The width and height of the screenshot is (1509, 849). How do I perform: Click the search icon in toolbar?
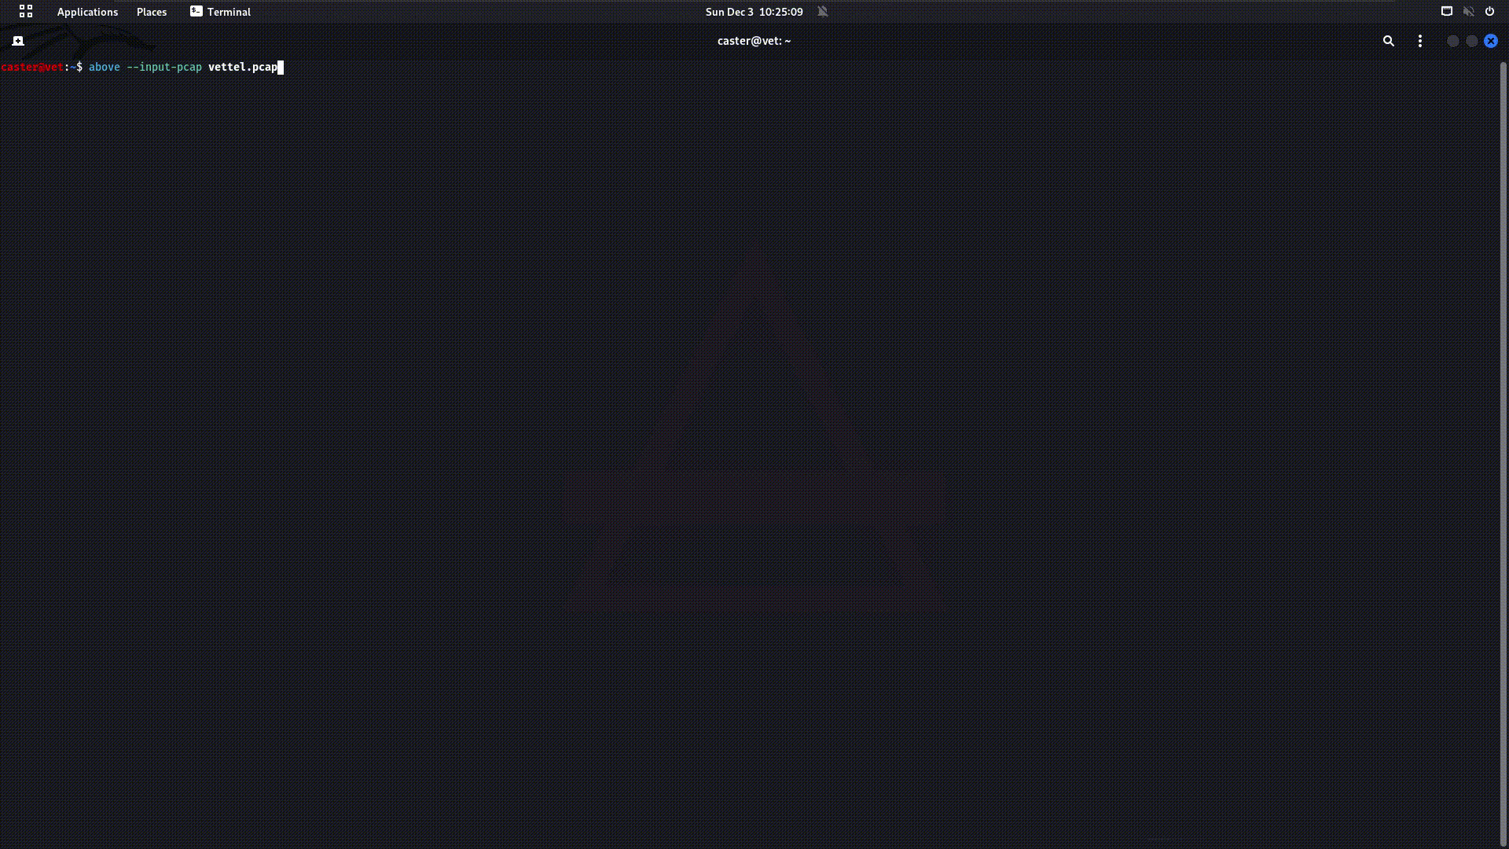1388,40
